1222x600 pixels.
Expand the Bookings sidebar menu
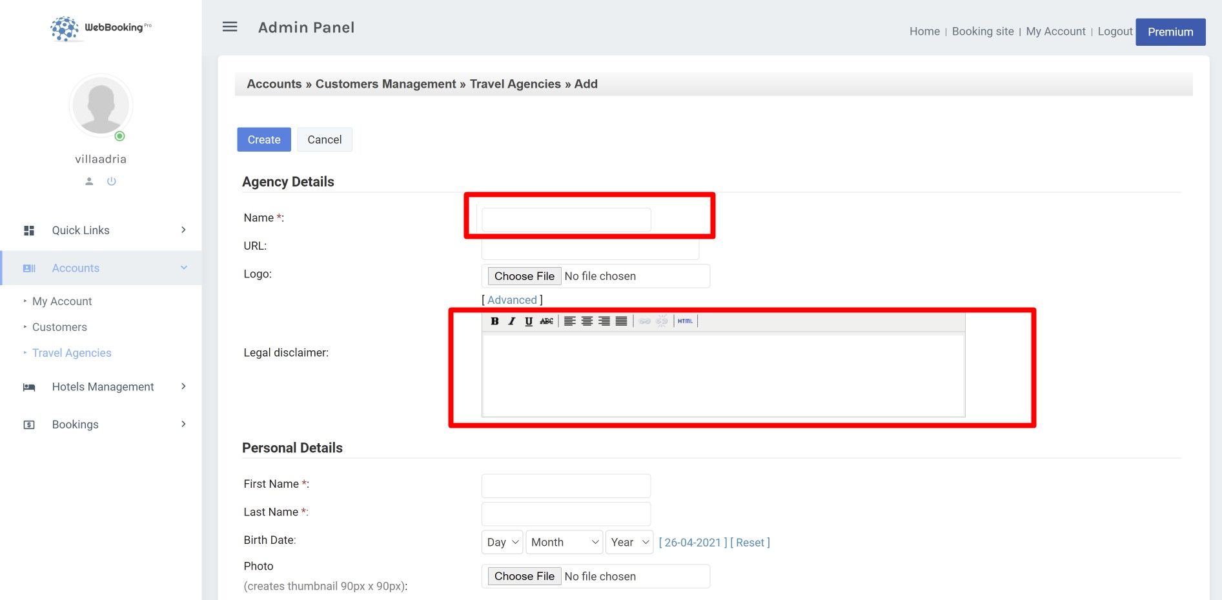click(x=76, y=425)
